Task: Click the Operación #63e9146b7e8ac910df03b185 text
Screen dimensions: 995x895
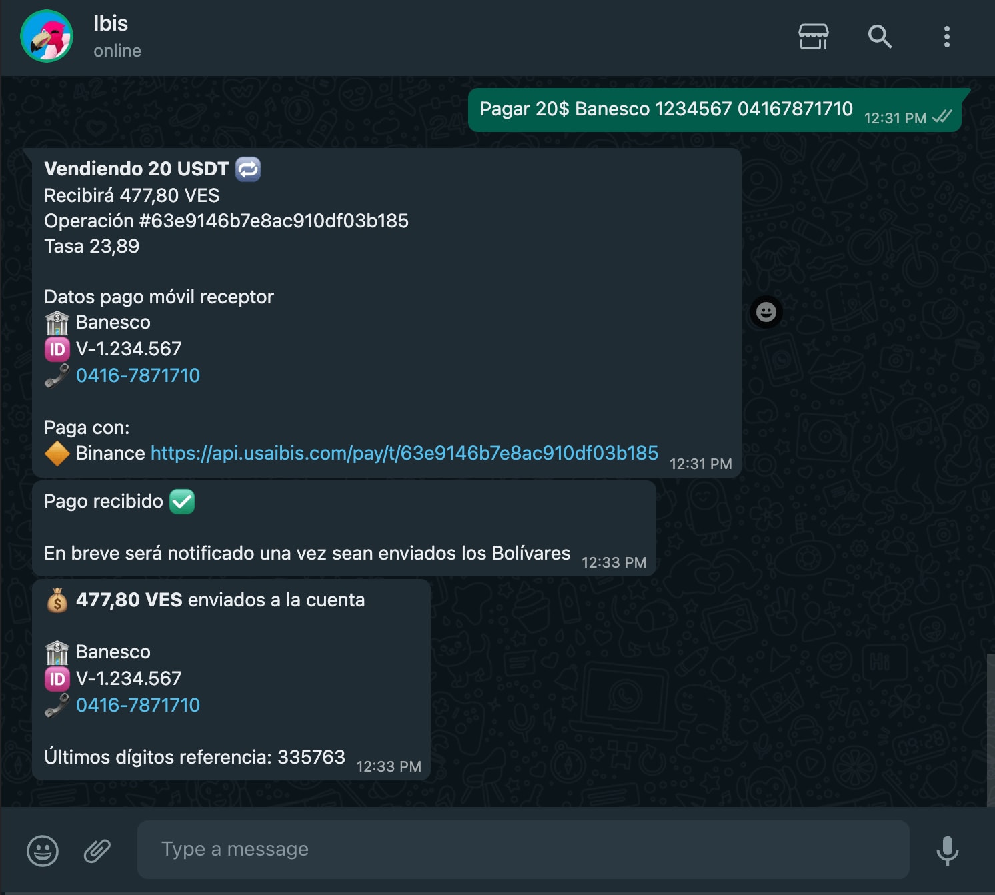Action: point(226,221)
